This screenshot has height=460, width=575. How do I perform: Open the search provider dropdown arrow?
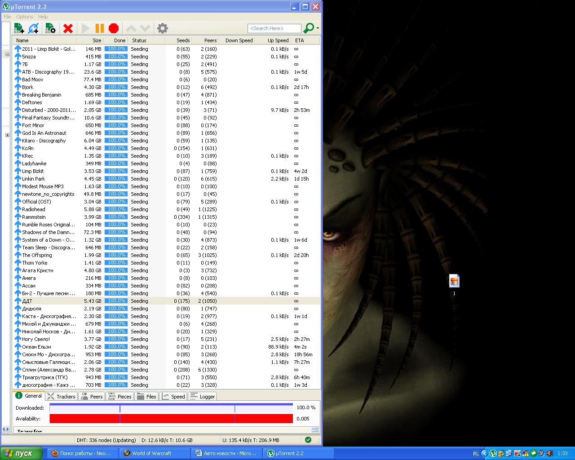(318, 28)
